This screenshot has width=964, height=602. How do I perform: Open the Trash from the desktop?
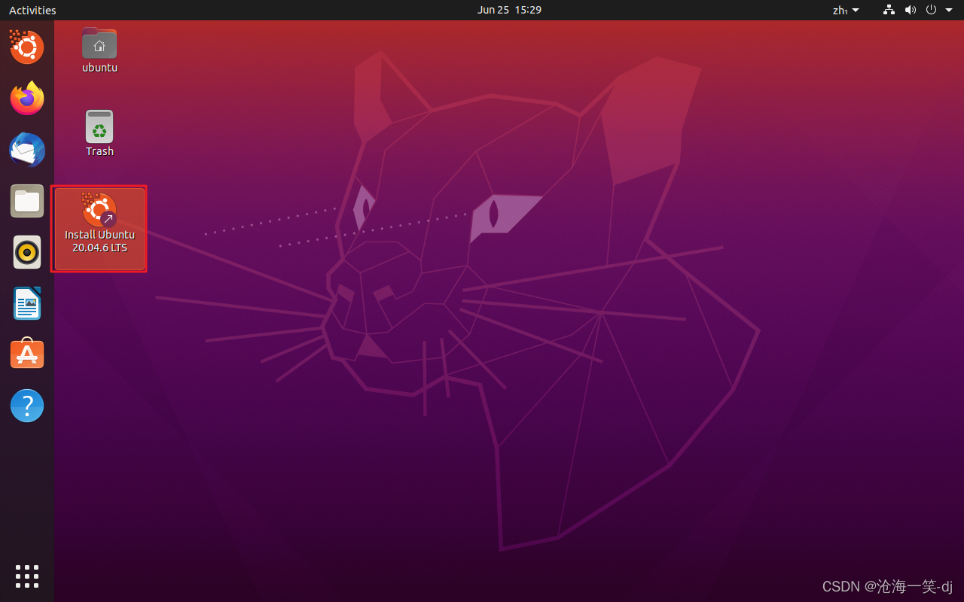[99, 126]
